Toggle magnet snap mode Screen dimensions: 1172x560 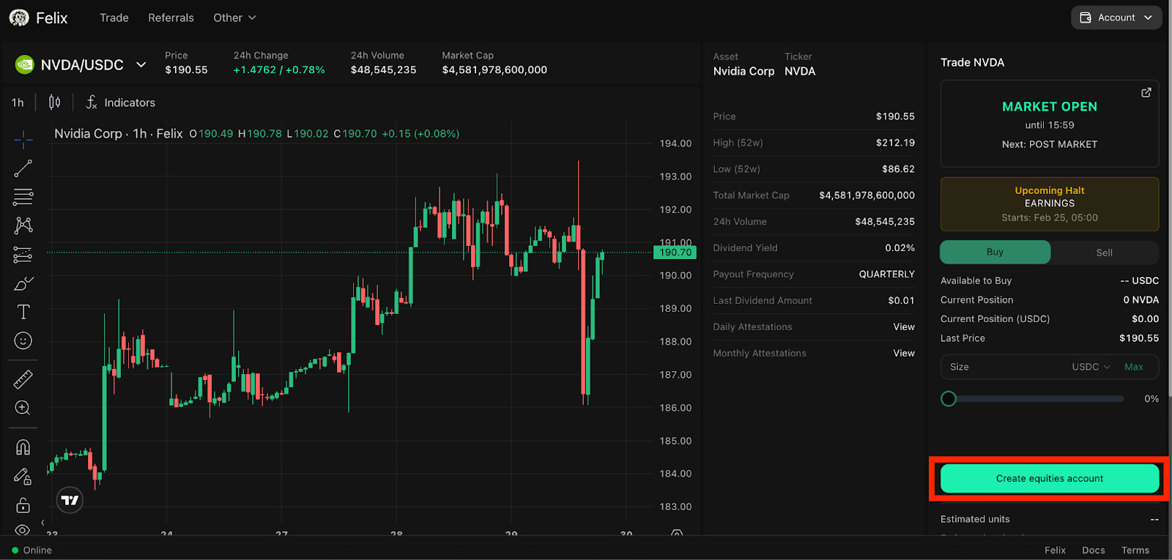[x=23, y=447]
